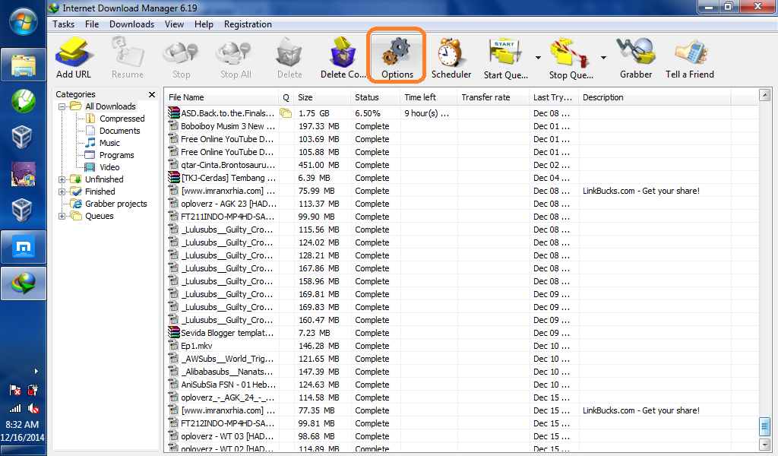This screenshot has height=456, width=778.
Task: Open the Start Queue dropdown arrow
Action: coord(538,58)
